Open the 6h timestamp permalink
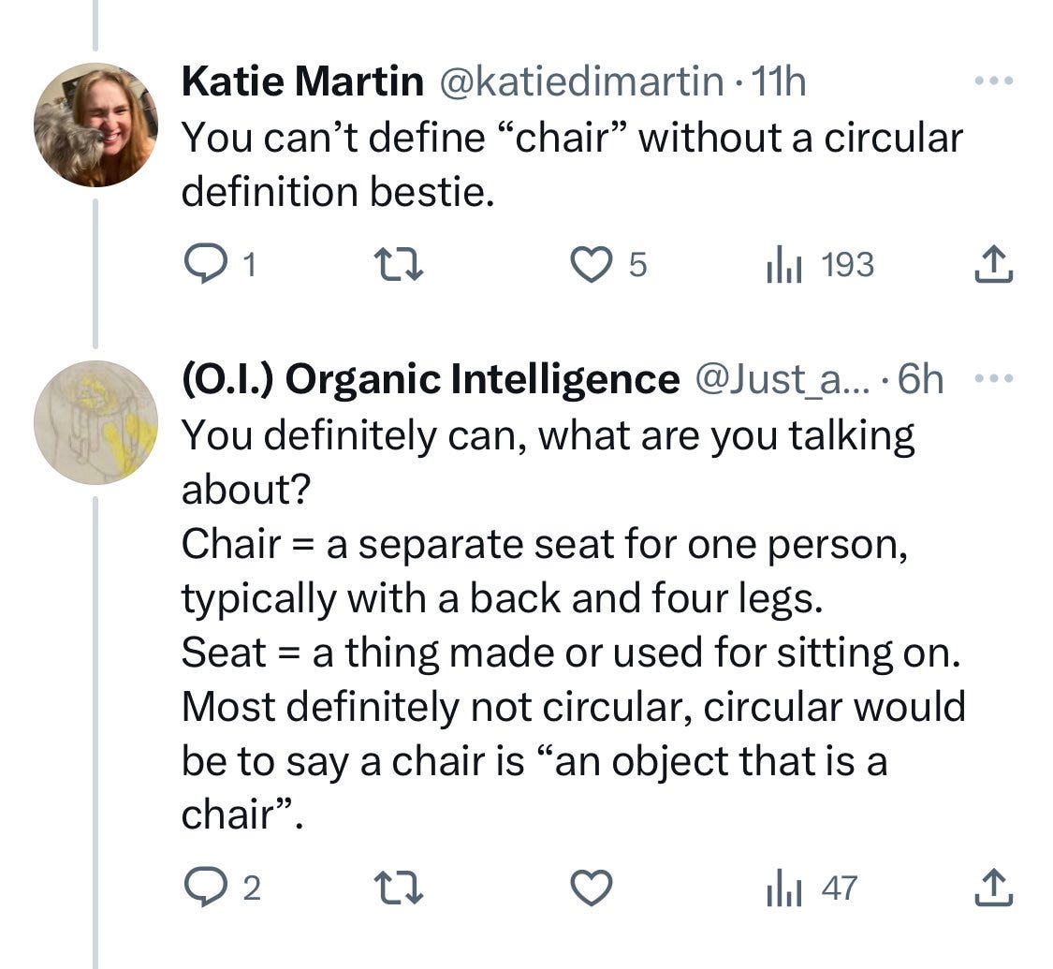 [921, 379]
